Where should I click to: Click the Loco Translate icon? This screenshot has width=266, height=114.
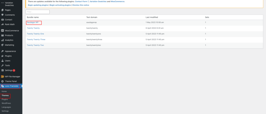pos(2,86)
